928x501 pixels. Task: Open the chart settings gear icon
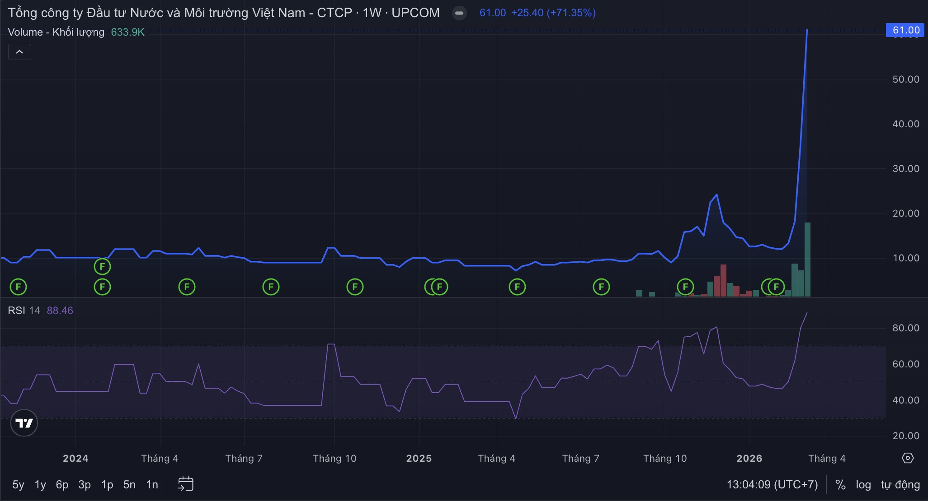tap(907, 458)
